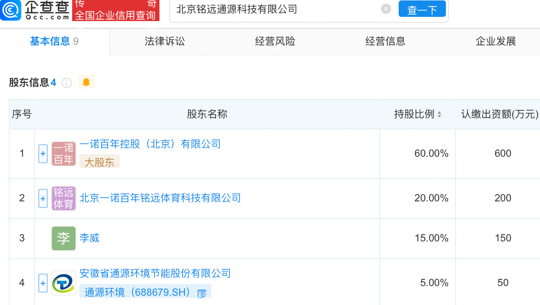Switch to 经营风险 tab
The width and height of the screenshot is (540, 305).
coord(275,41)
